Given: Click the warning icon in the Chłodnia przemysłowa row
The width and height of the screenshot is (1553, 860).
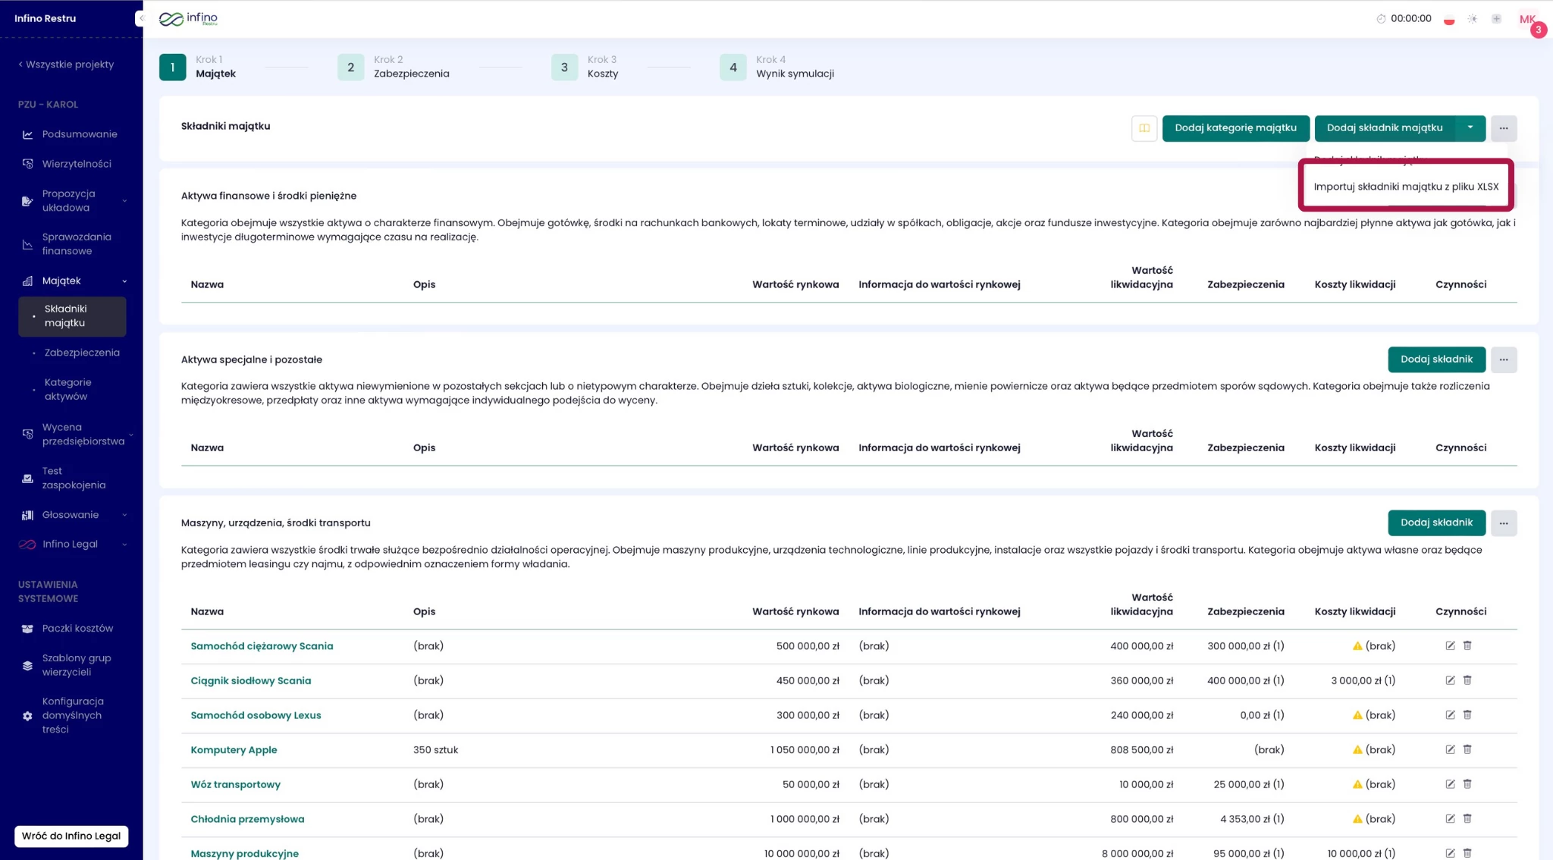Looking at the screenshot, I should pyautogui.click(x=1357, y=819).
